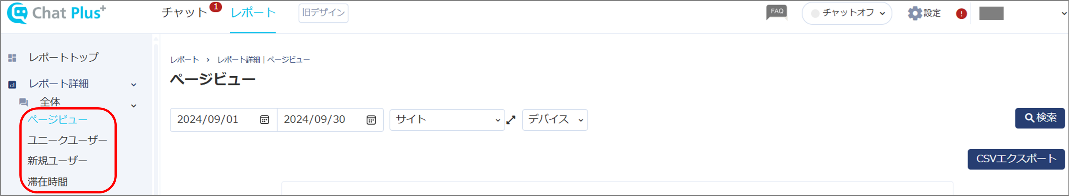Screen dimensions: 1069x196
Task: Click the レポート詳細 chart icon
Action: coord(12,85)
